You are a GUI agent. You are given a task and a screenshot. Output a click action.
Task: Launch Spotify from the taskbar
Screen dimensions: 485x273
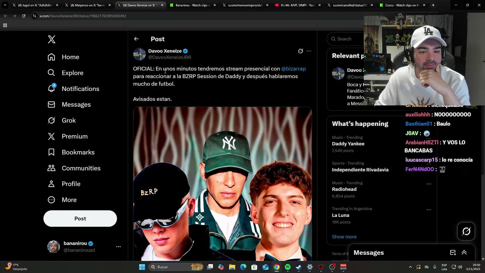[x=288, y=267]
